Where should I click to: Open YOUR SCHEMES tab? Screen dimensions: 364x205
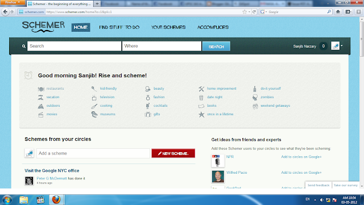168,27
